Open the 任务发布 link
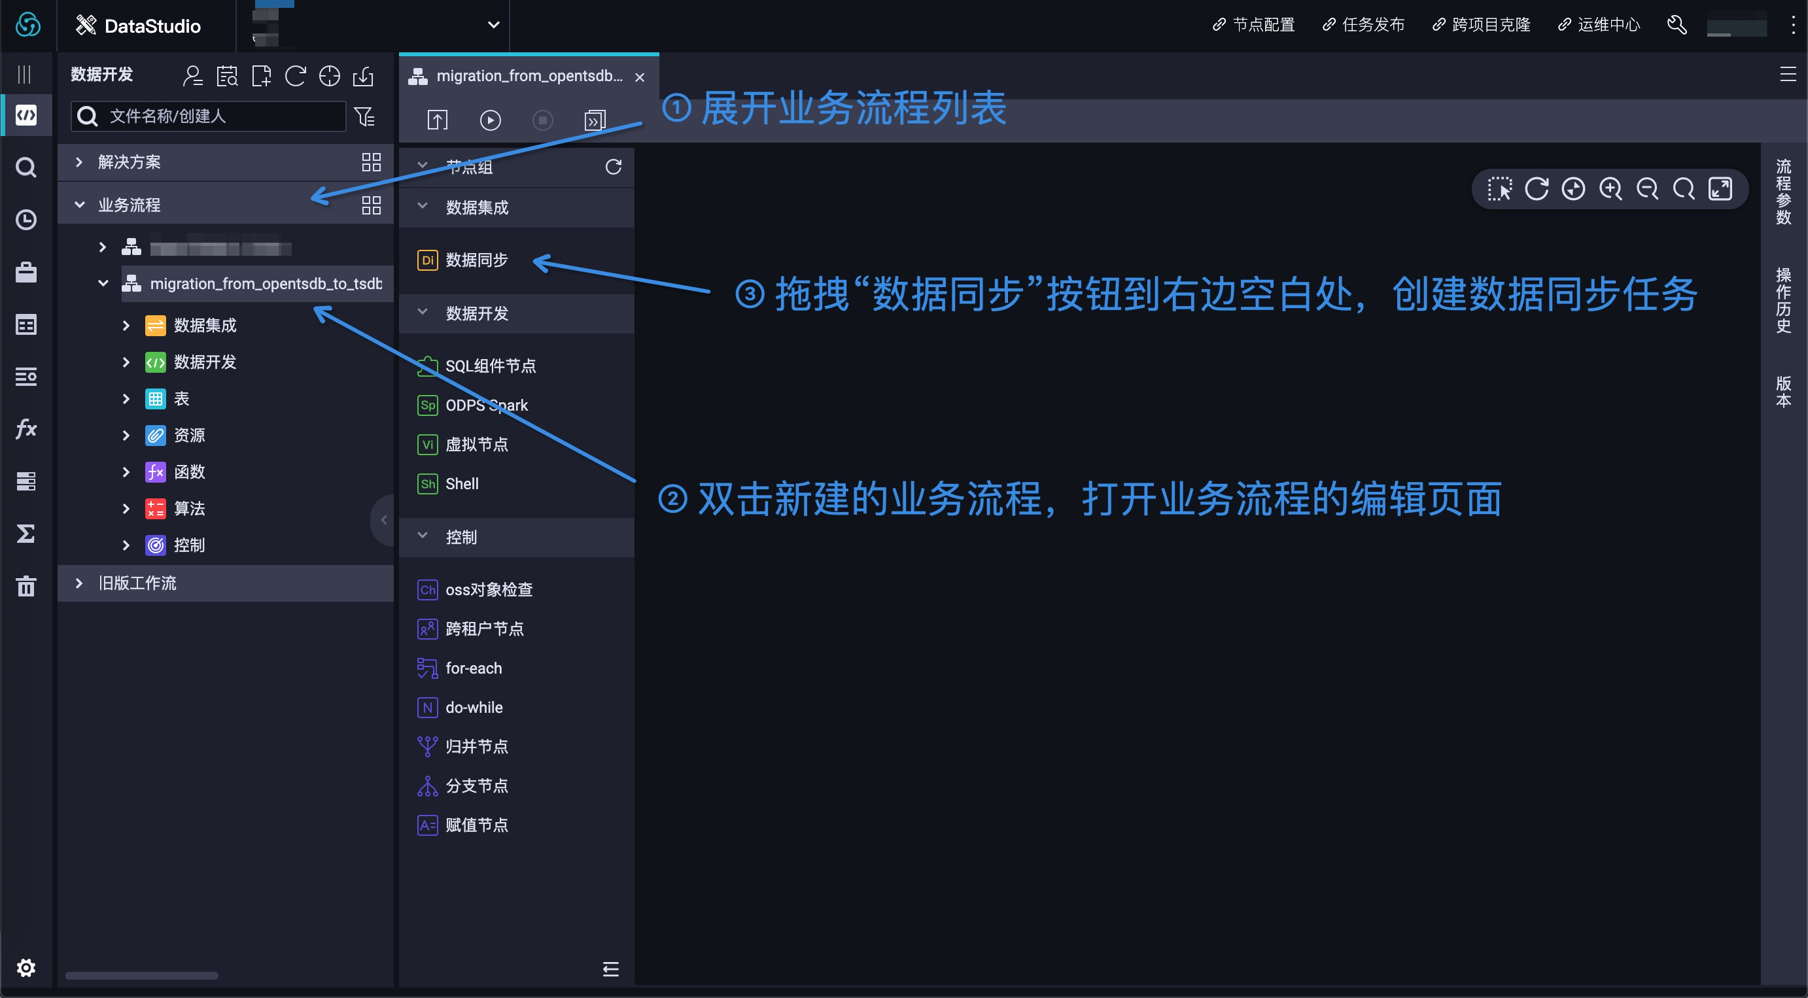This screenshot has height=998, width=1808. pyautogui.click(x=1363, y=26)
